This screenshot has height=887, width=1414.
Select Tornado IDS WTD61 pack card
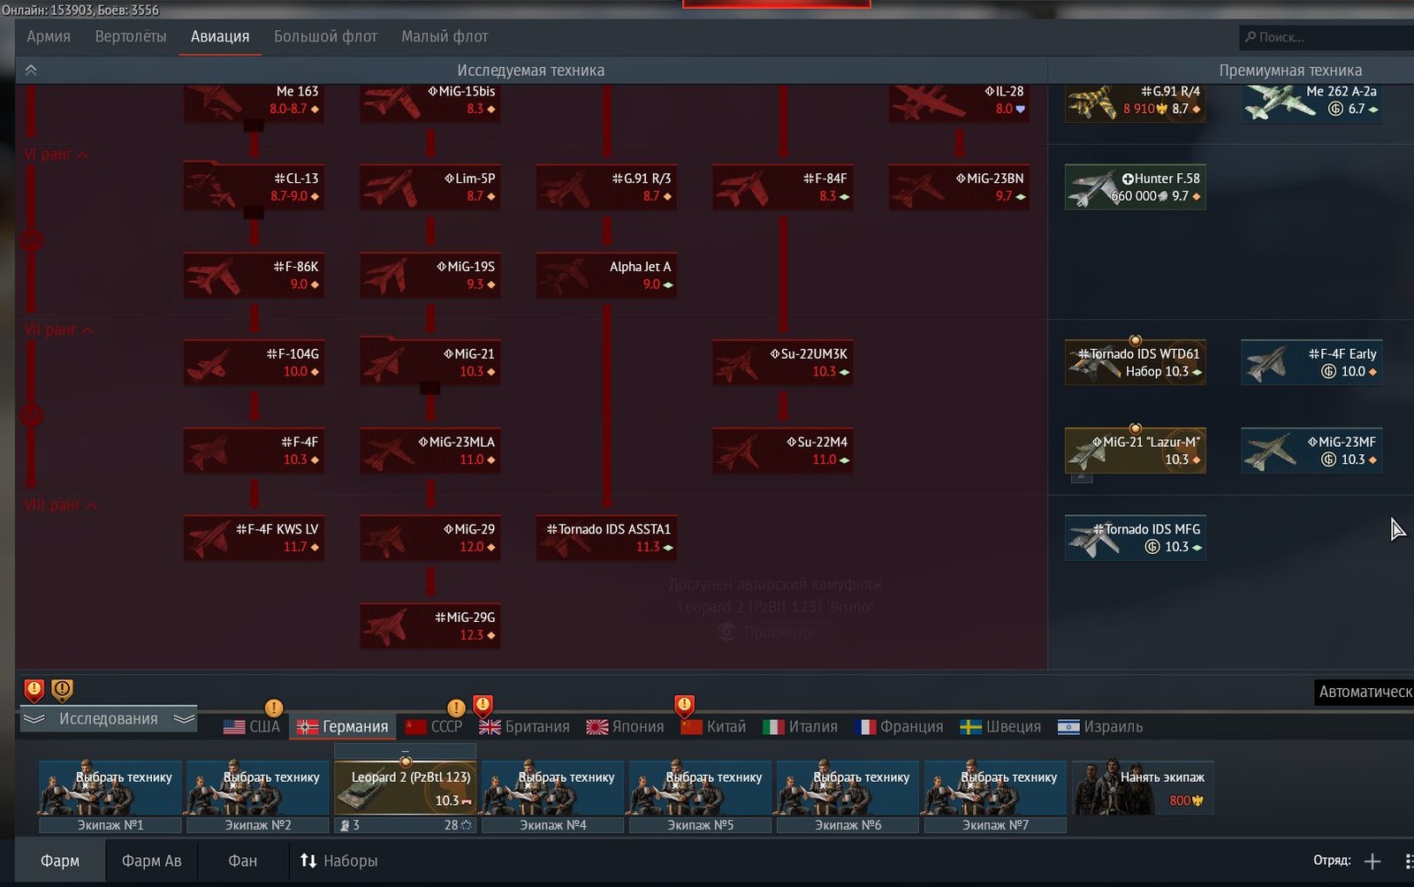tap(1135, 363)
